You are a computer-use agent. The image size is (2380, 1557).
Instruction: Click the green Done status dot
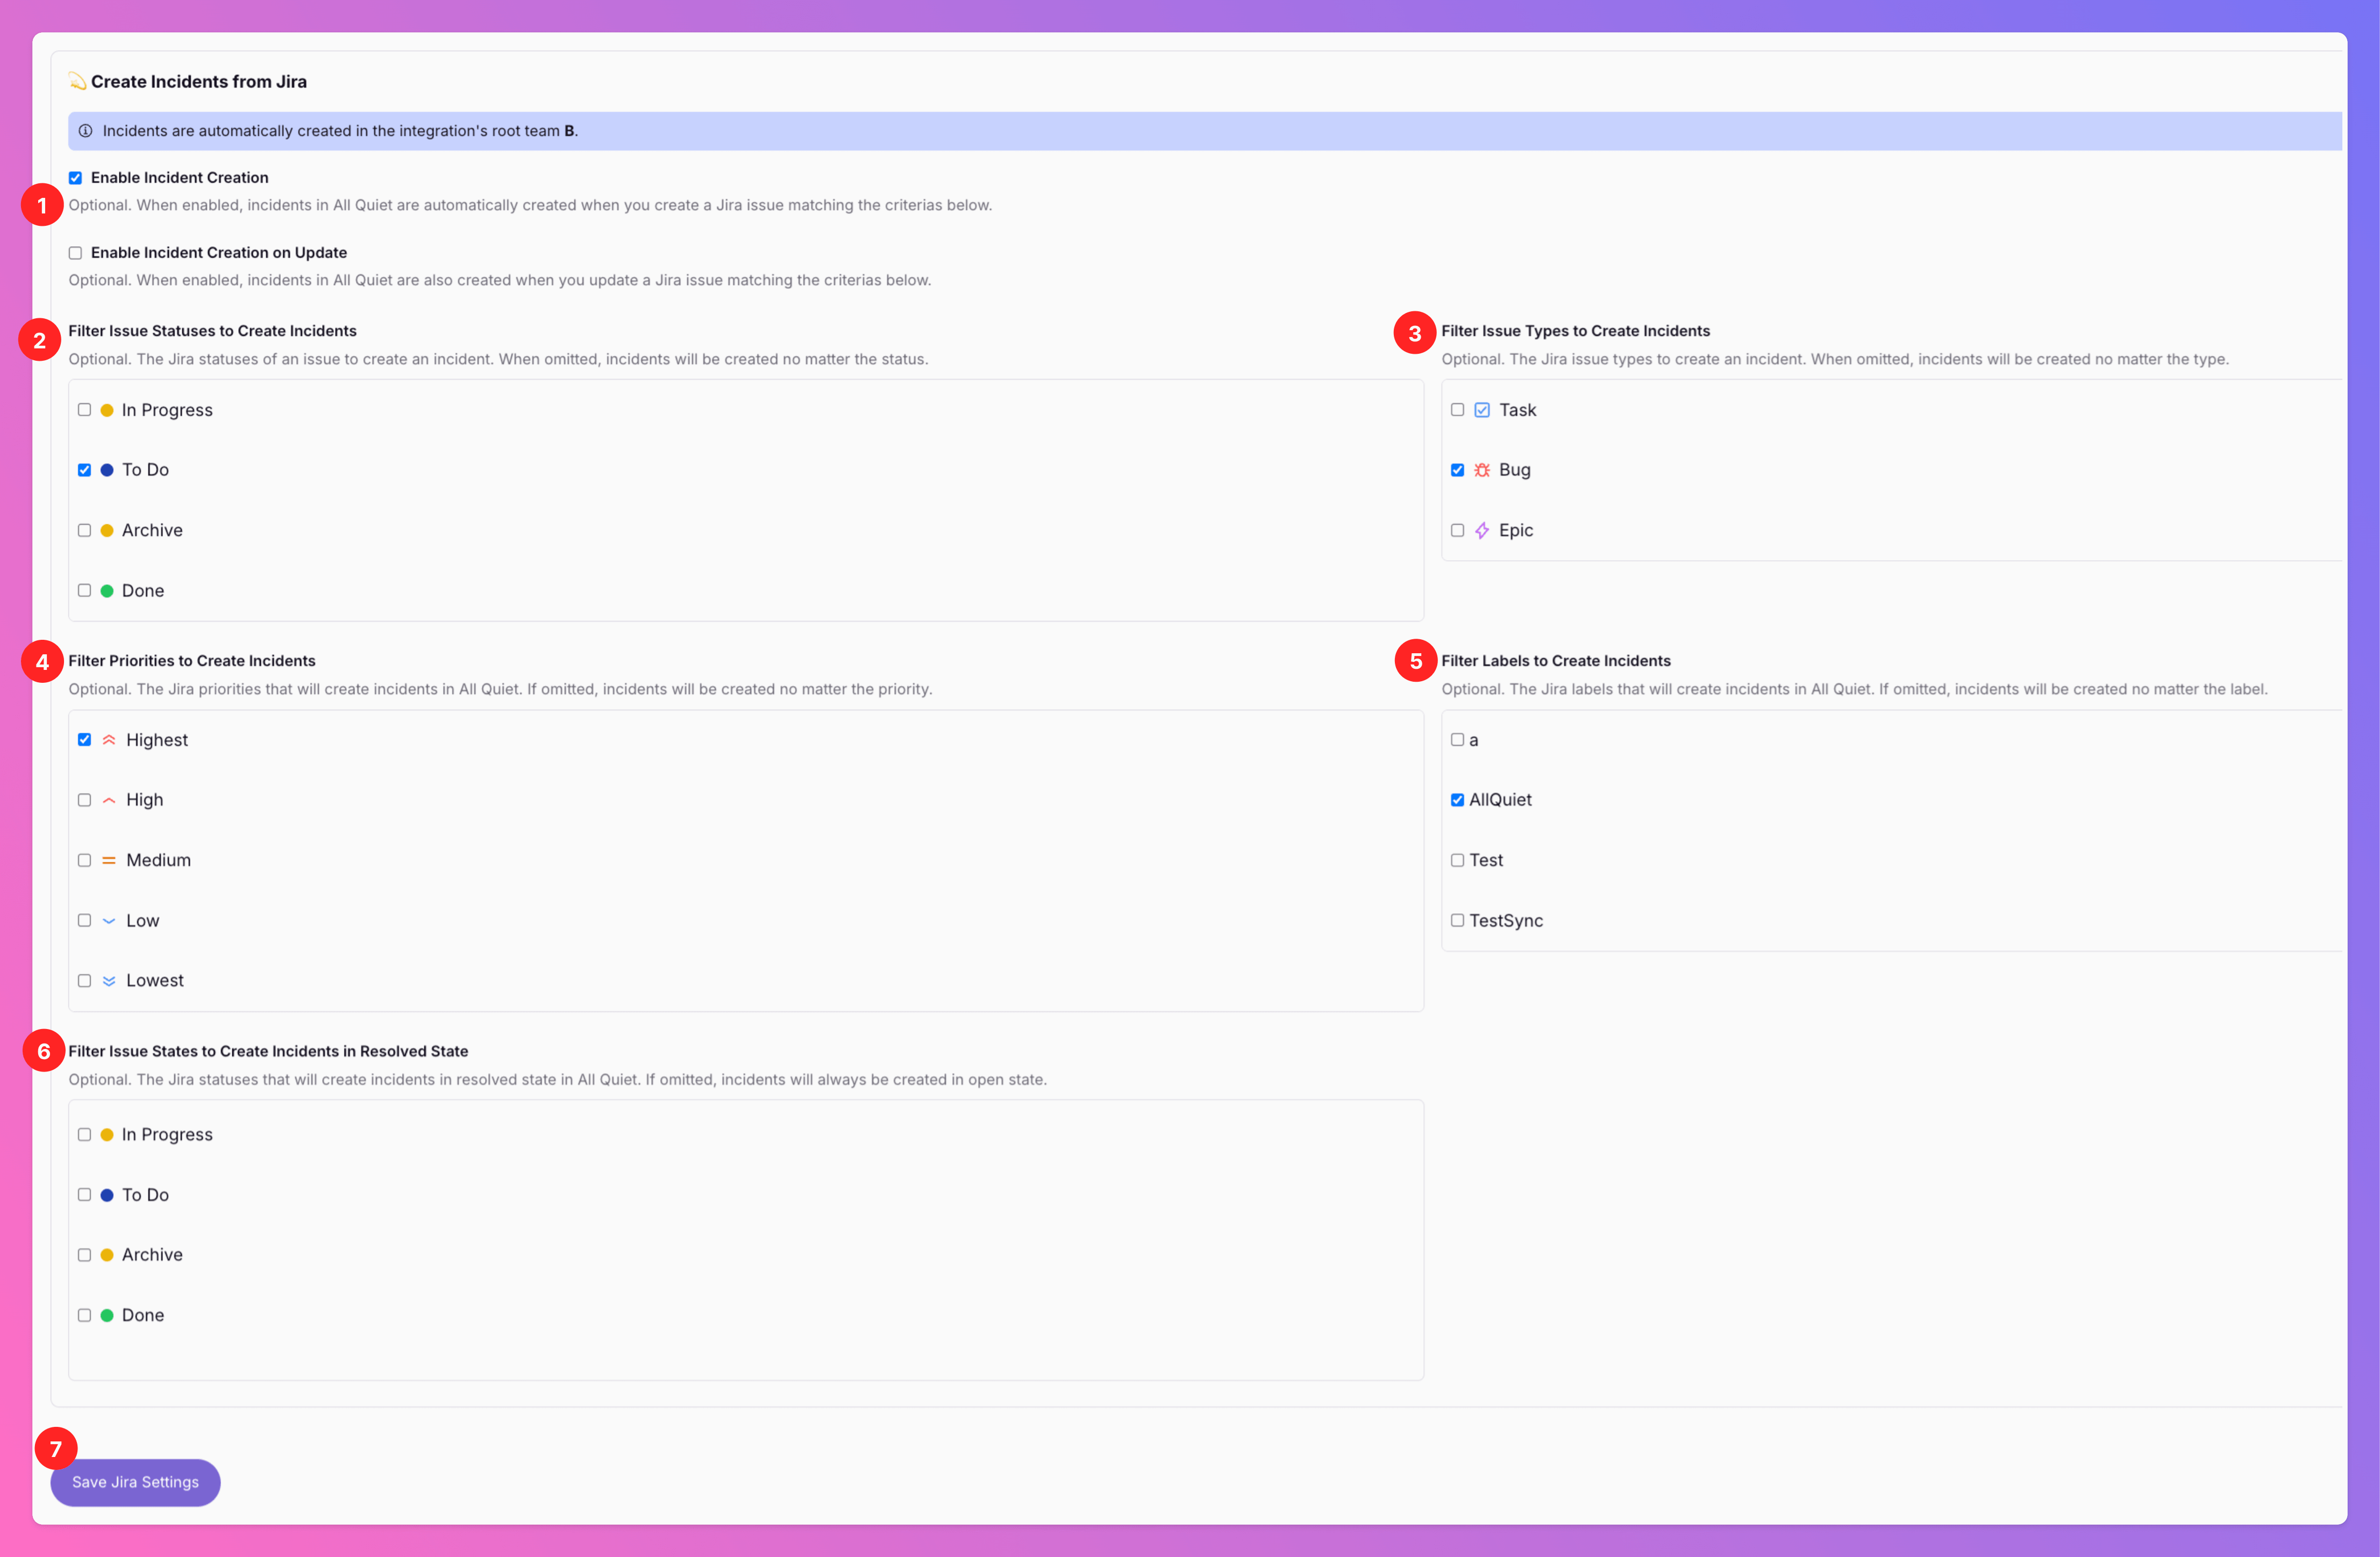pos(107,591)
